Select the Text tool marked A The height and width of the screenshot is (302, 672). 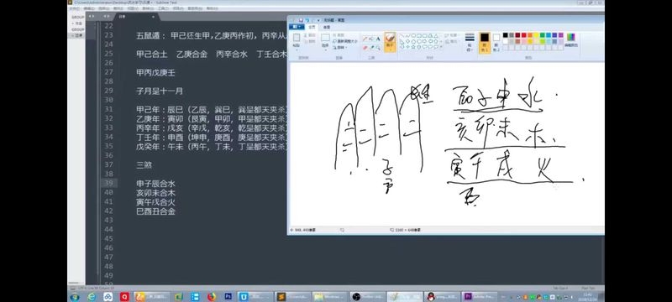click(x=378, y=39)
